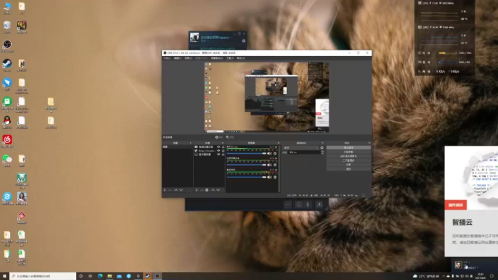Image resolution: width=498 pixels, height=280 pixels.
Task: Add a new scene with the Scenes plus button
Action: (164, 190)
